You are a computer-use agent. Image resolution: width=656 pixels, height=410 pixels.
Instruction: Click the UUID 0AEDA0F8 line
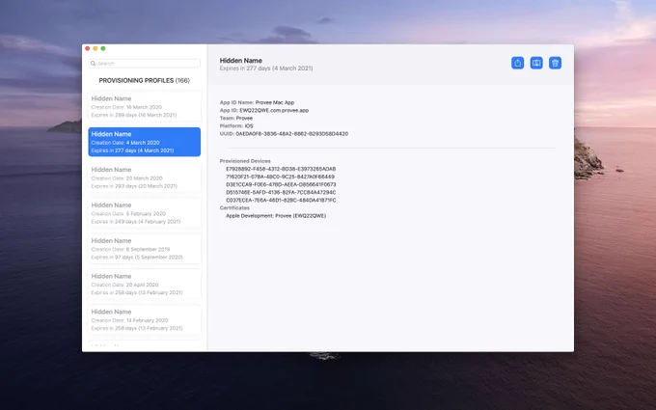coord(284,134)
